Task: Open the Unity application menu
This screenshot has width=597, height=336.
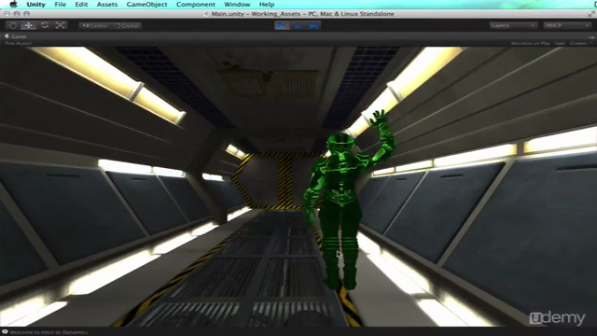Action: click(x=35, y=5)
